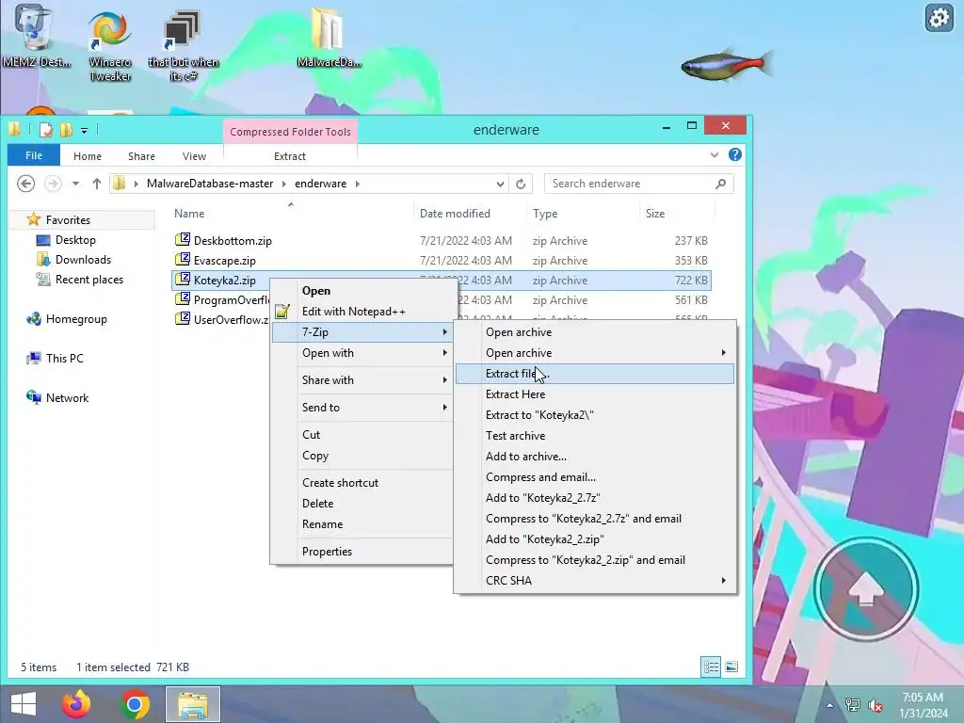Click Delete in the context menu
This screenshot has height=723, width=964.
[362, 504]
